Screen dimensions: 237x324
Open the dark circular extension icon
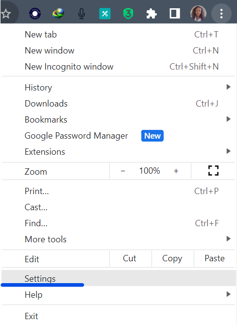pyautogui.click(x=35, y=14)
